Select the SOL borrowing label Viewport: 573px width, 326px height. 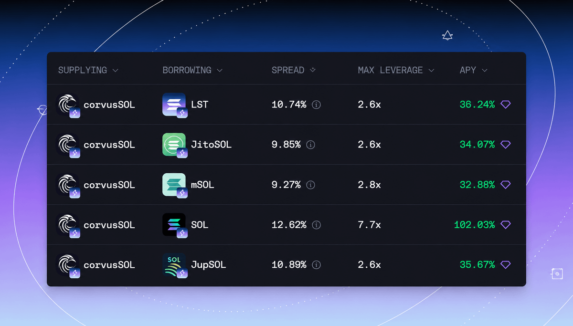click(x=200, y=225)
